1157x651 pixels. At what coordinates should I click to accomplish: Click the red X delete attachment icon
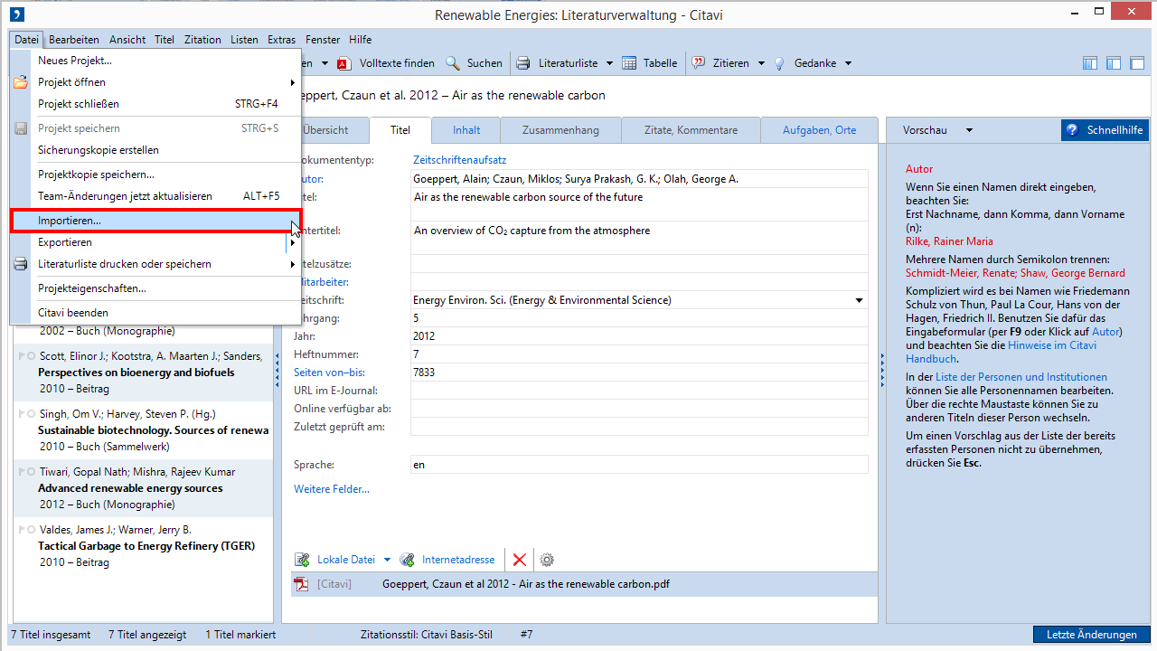520,560
